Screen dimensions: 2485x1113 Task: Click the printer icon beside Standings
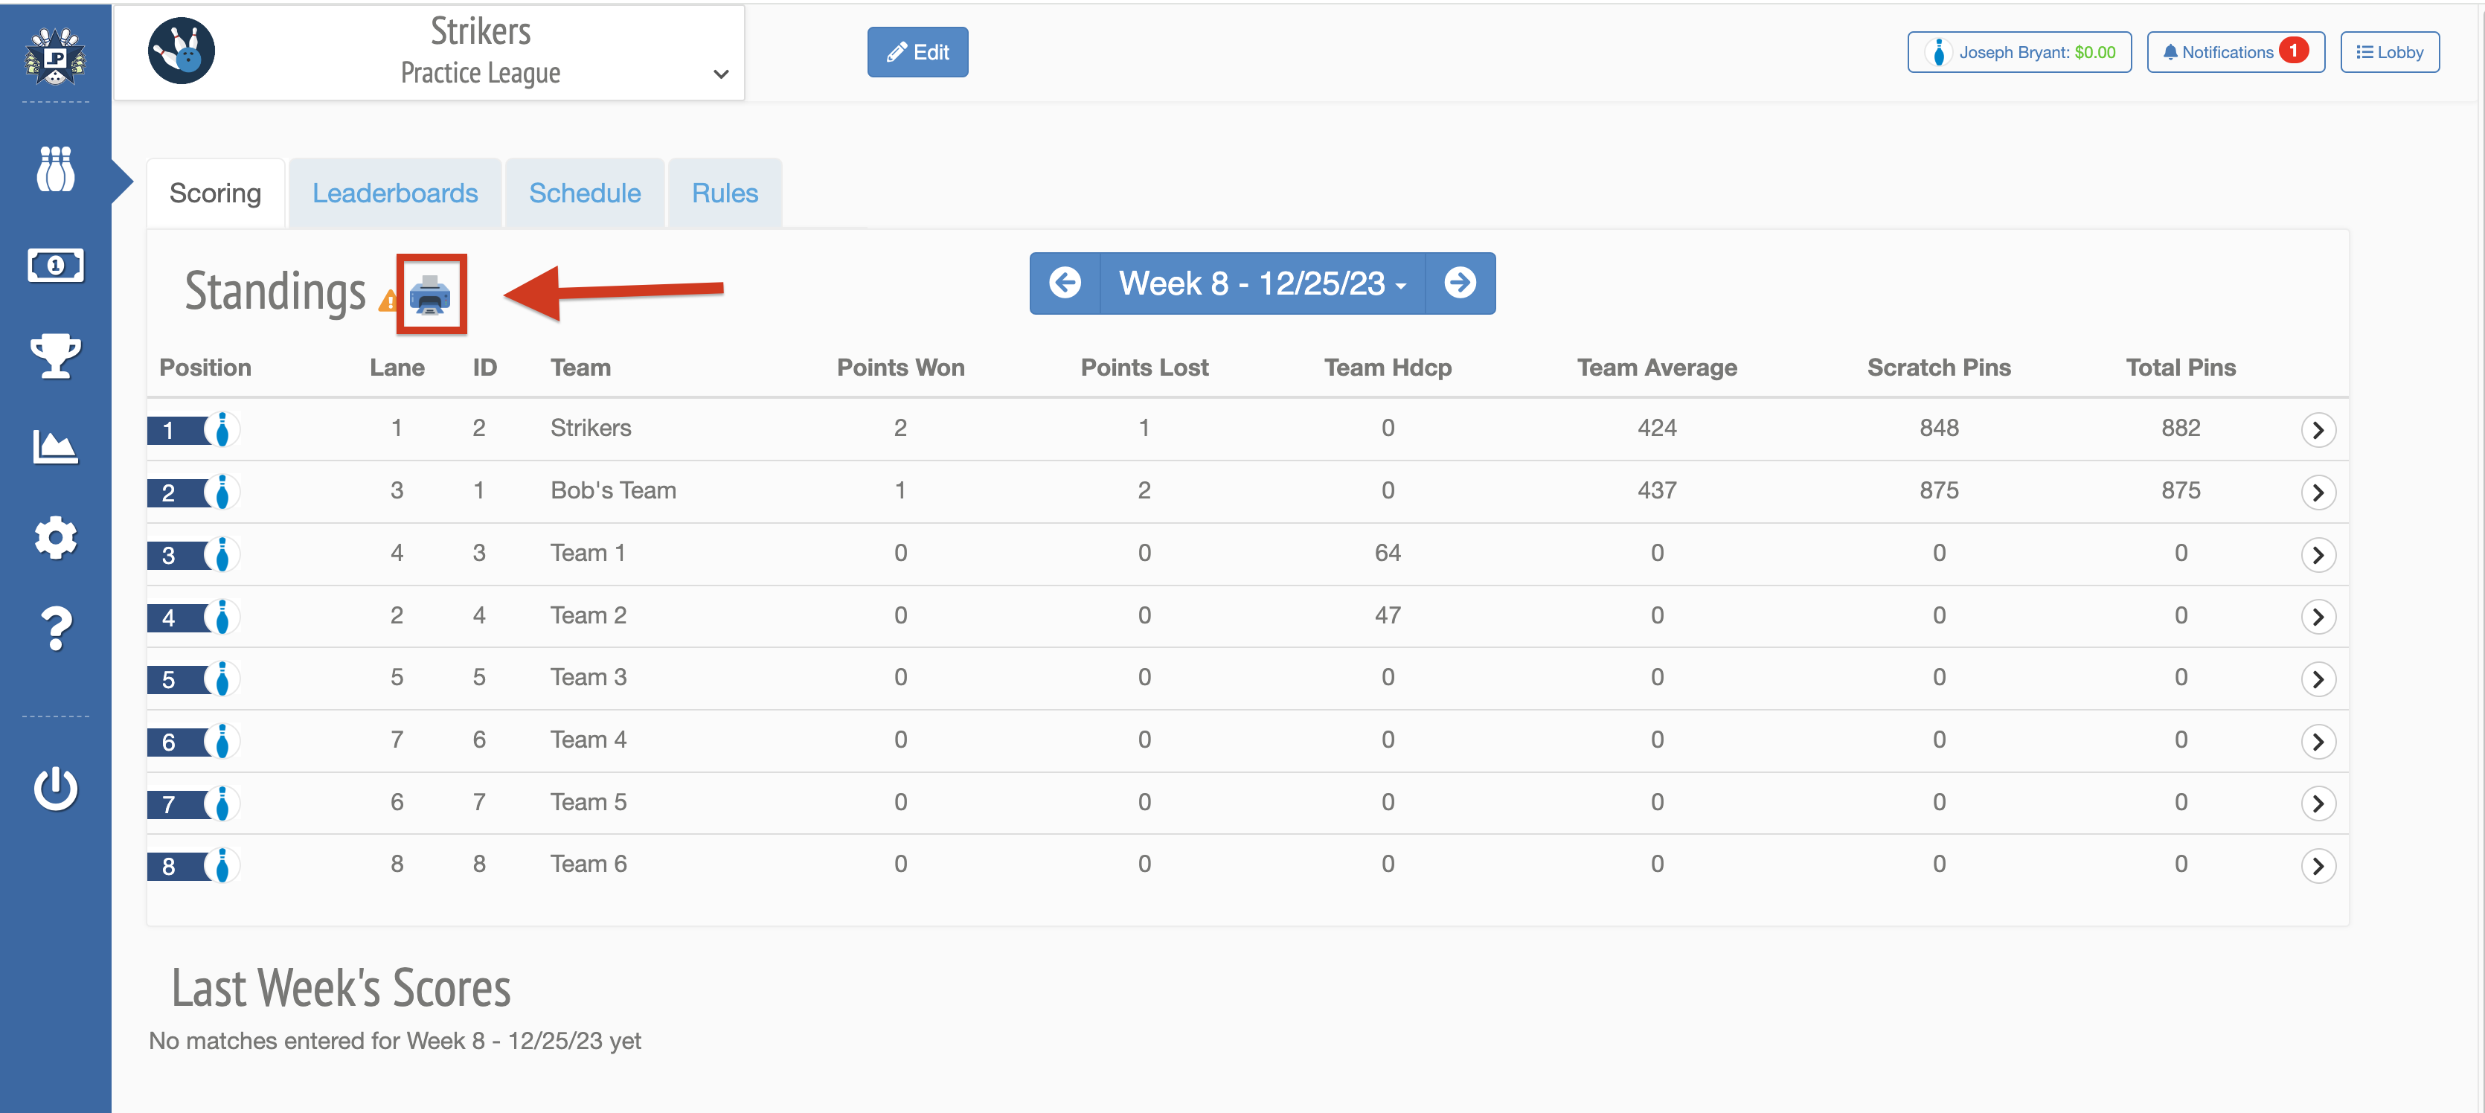pyautogui.click(x=430, y=296)
